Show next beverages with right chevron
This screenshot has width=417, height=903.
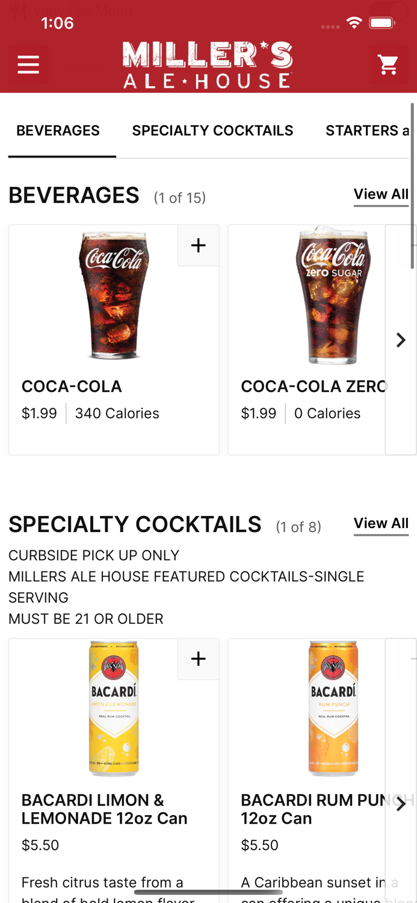pos(401,340)
